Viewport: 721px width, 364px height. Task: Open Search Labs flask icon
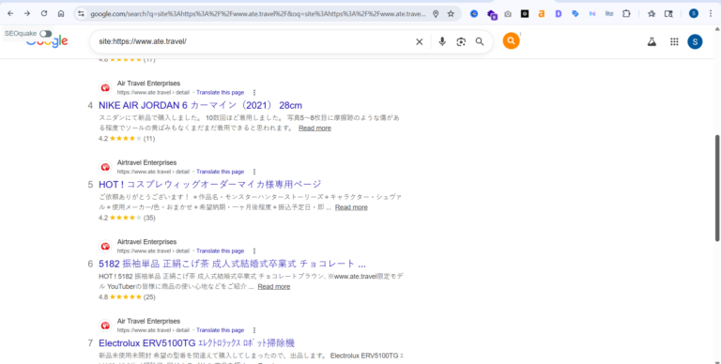pos(652,42)
